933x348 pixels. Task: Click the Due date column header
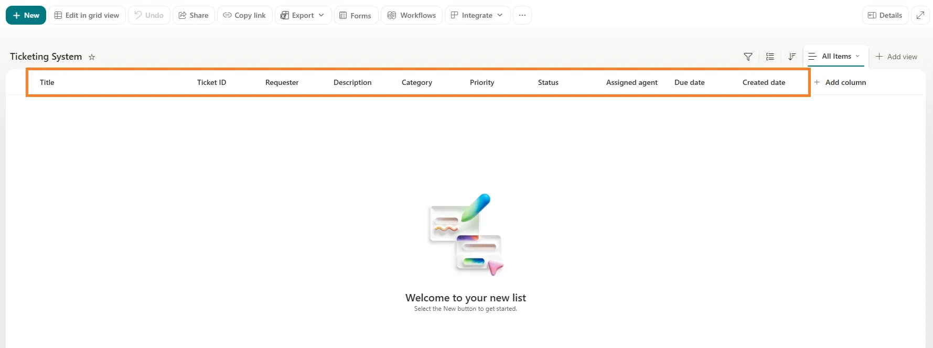point(690,82)
